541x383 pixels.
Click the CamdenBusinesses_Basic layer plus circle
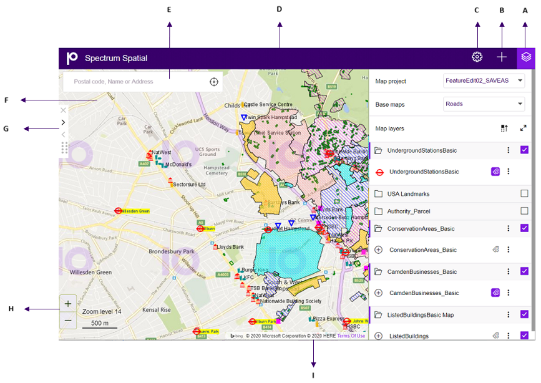[379, 293]
